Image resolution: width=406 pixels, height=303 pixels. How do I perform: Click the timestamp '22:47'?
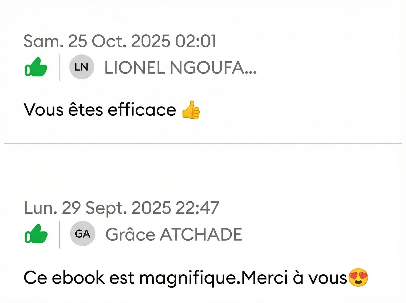(x=197, y=208)
